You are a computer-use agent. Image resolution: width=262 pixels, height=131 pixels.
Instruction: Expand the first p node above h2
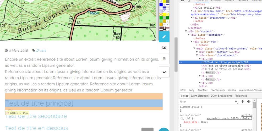(x=200, y=59)
